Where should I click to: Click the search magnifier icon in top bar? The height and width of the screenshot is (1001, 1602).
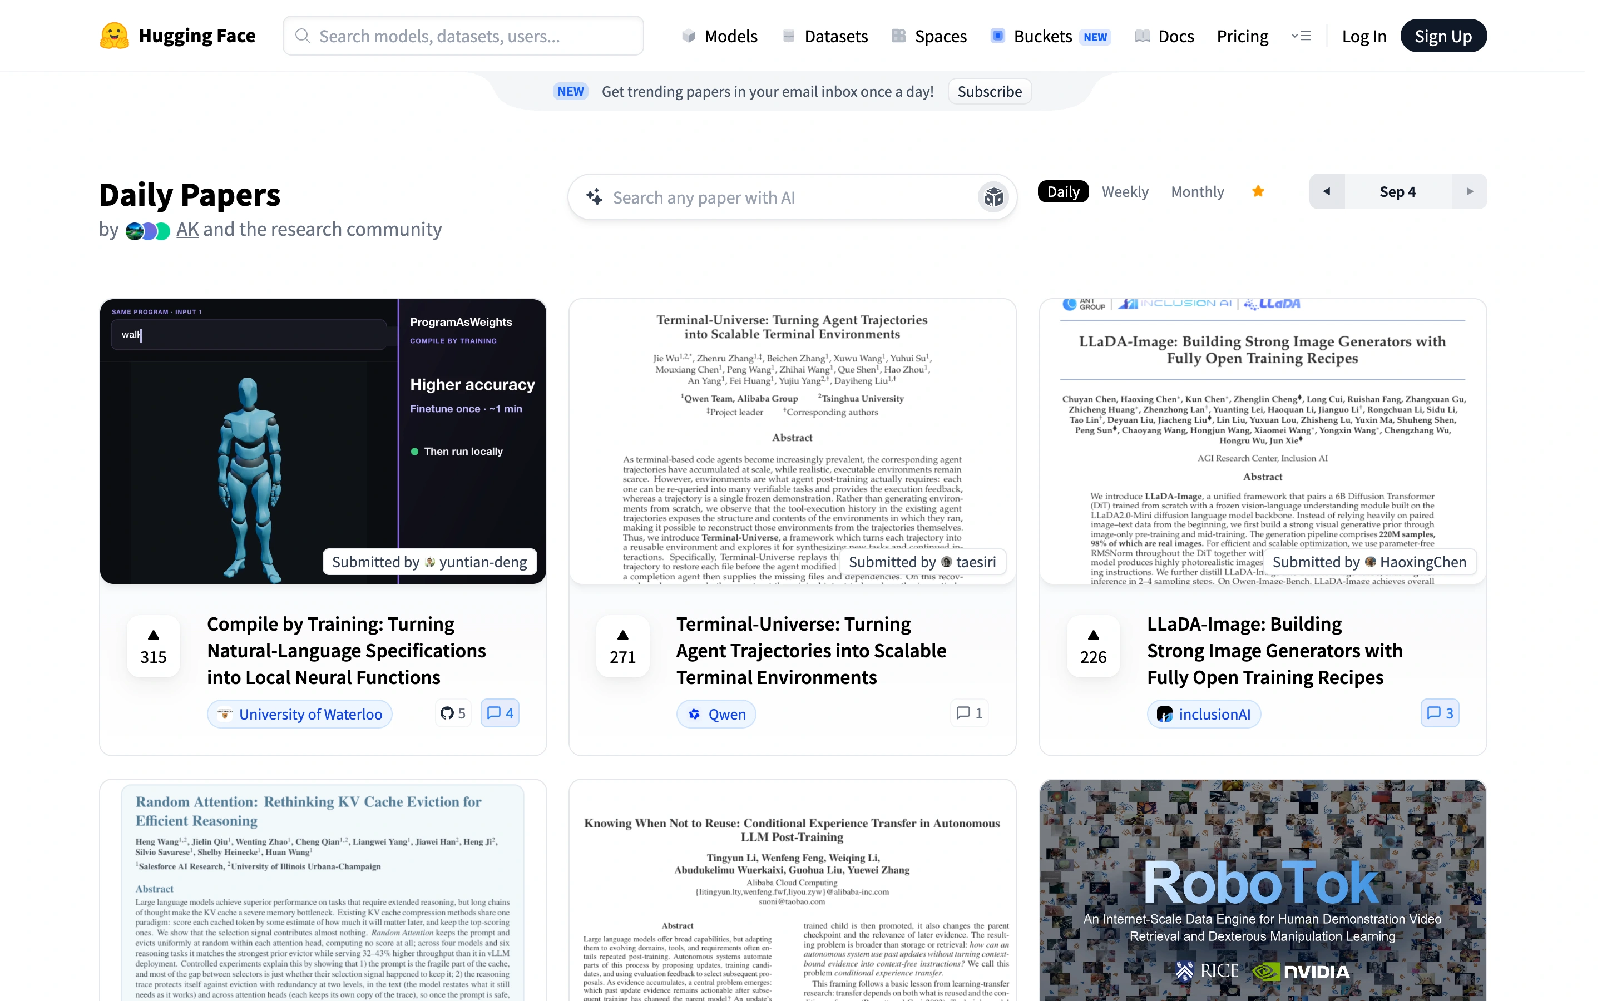[x=303, y=36]
